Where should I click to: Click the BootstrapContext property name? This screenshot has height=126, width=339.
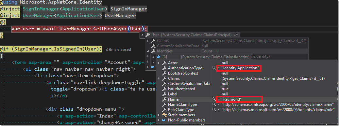183,73
